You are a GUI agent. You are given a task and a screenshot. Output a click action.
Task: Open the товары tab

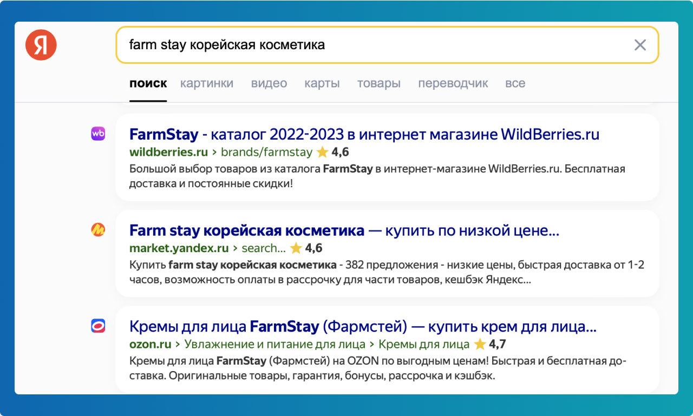[x=378, y=83]
